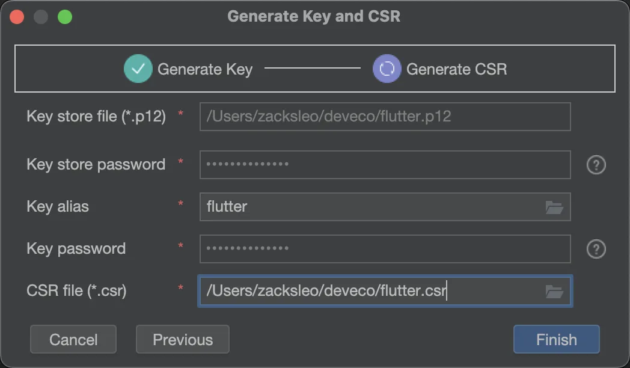Click the gray minimize window button

click(x=41, y=17)
